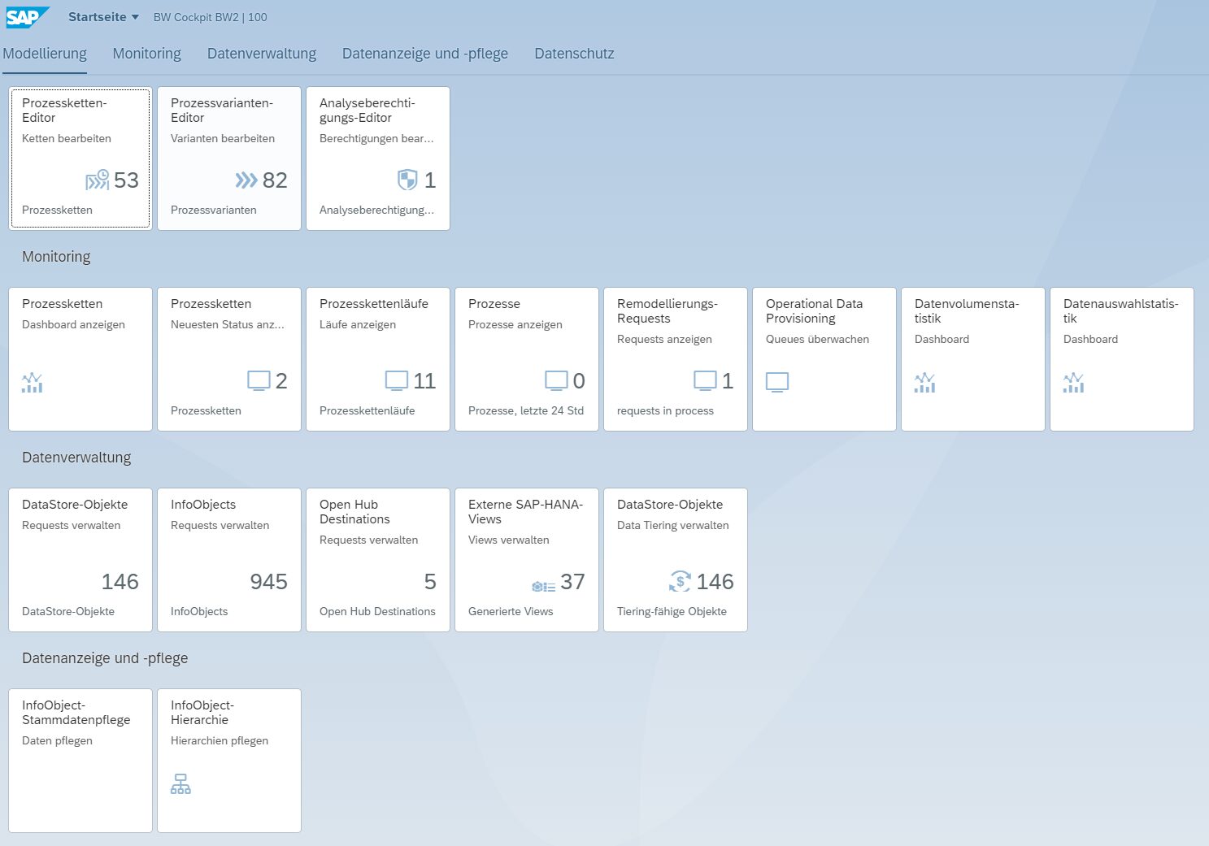The image size is (1209, 846).
Task: Open the Prozesskettenläufe tile showing 11 runs
Action: 377,358
